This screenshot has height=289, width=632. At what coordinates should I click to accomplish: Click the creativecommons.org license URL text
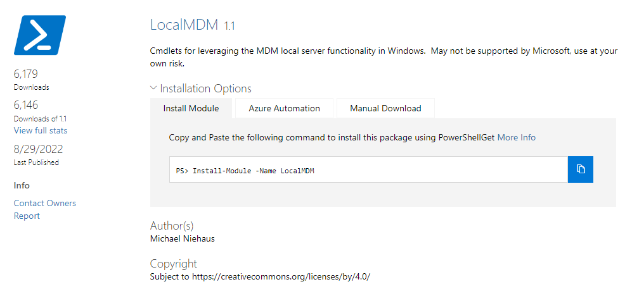[x=281, y=276]
